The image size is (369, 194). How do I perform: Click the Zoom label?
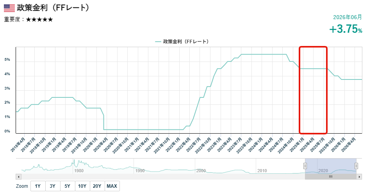22,186
